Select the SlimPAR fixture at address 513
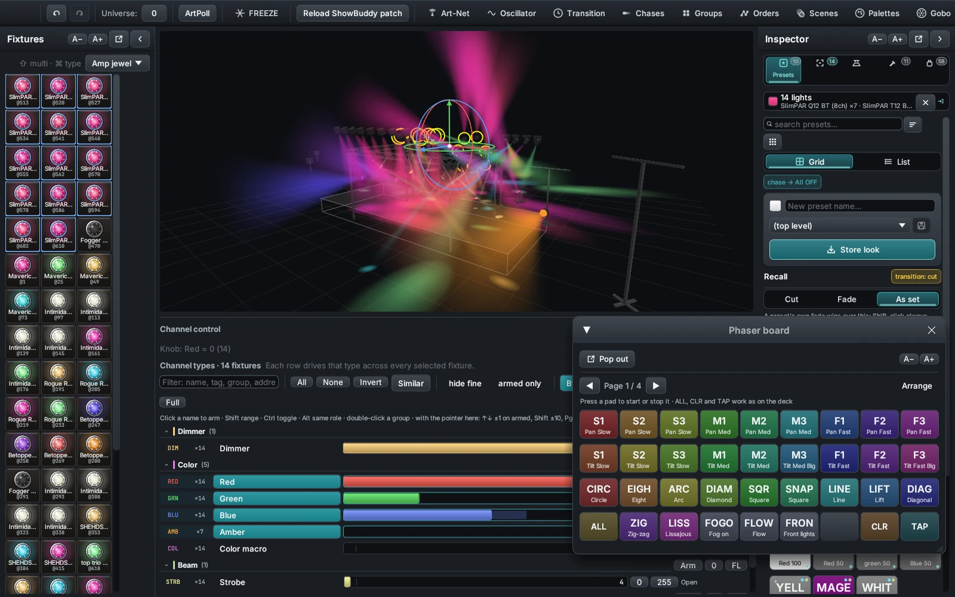 click(x=23, y=91)
